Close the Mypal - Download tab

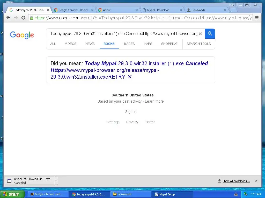point(181,10)
